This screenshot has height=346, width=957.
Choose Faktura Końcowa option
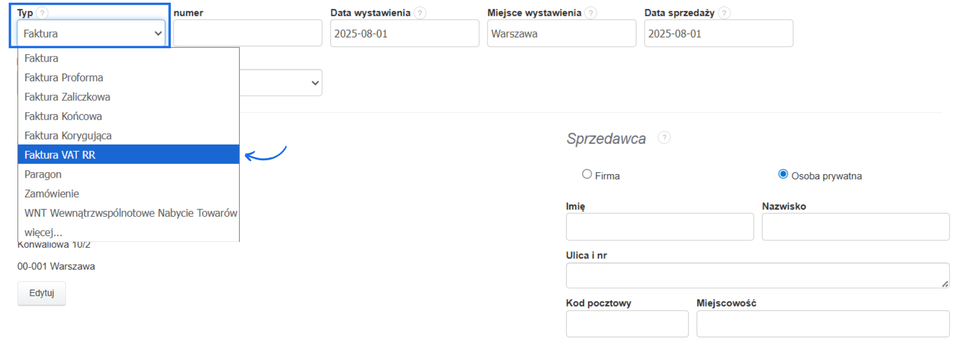click(x=129, y=116)
